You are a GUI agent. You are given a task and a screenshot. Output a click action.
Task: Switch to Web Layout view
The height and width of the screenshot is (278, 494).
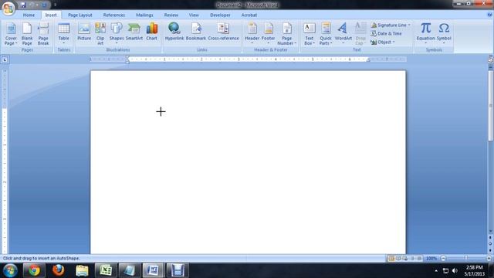coord(405,259)
